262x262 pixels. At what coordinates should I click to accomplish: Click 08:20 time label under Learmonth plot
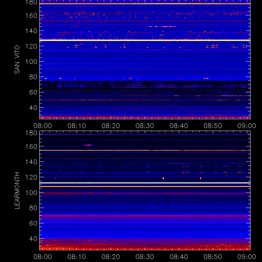tap(111, 257)
